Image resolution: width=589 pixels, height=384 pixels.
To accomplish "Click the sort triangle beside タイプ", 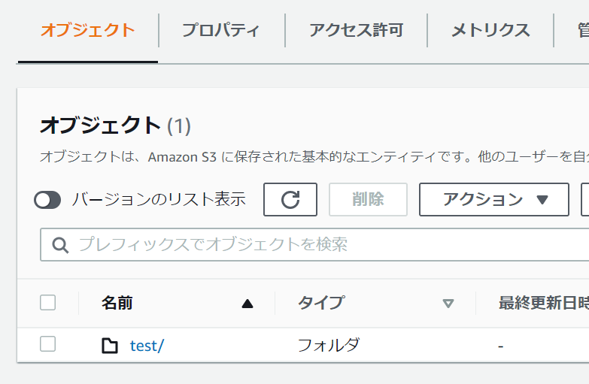I will tap(448, 304).
